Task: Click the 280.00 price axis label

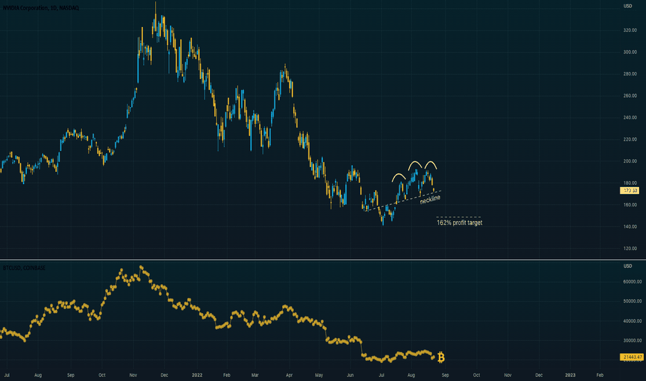Action: coord(630,74)
